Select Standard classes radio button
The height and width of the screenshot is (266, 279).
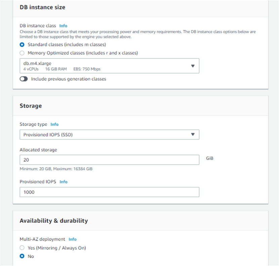pyautogui.click(x=22, y=45)
